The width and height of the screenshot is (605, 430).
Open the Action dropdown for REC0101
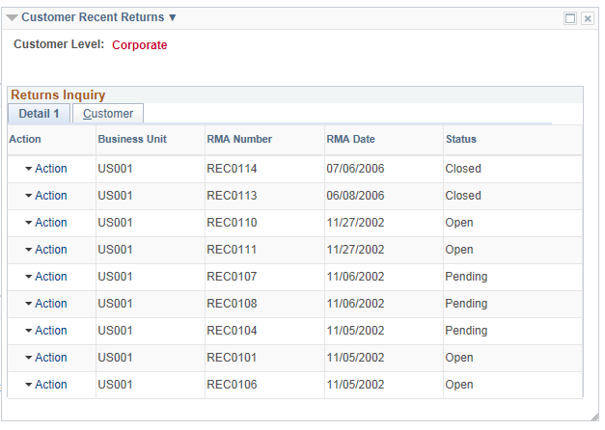coord(46,358)
